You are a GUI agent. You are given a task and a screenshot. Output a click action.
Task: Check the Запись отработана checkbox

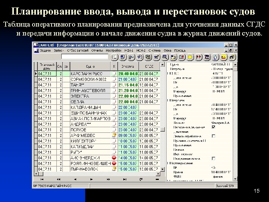pyautogui.click(x=213, y=136)
